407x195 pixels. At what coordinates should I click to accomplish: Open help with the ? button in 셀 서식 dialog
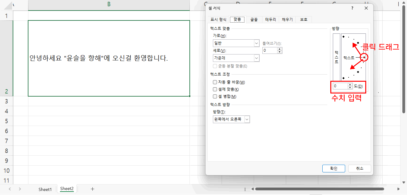[x=352, y=8]
